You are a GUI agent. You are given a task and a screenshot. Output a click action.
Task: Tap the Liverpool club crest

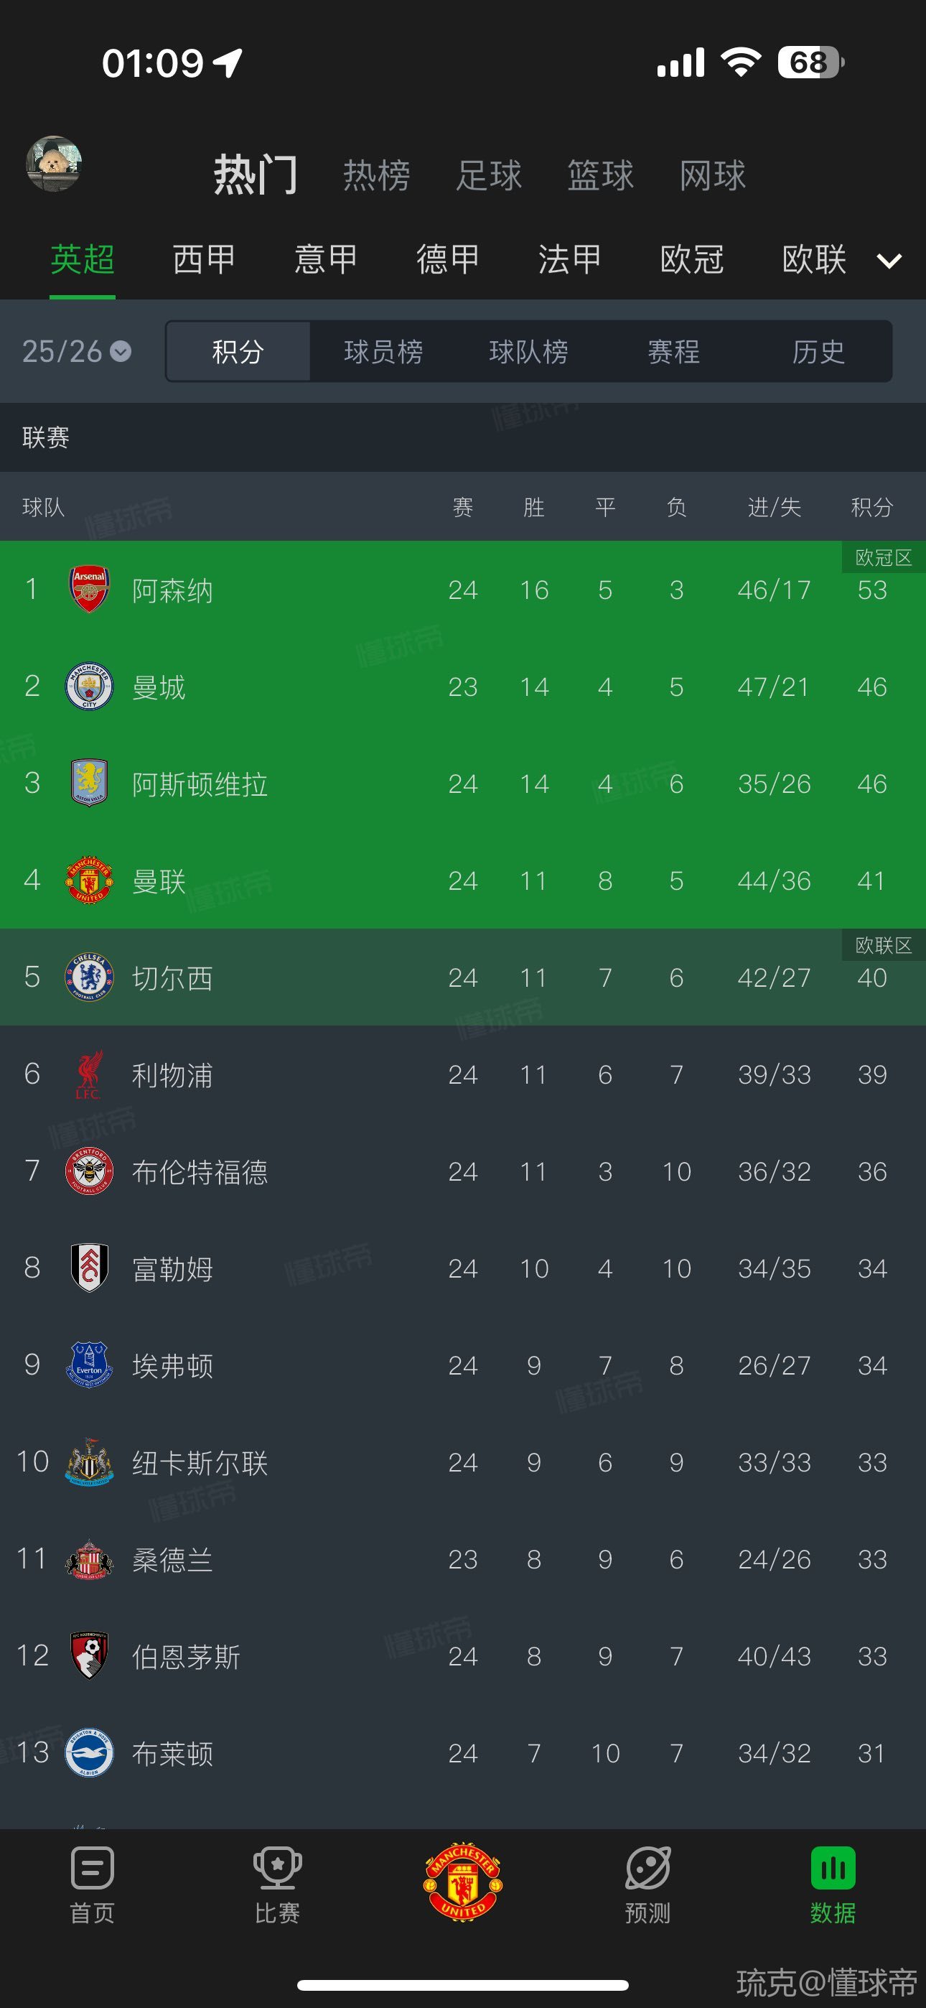(90, 1074)
